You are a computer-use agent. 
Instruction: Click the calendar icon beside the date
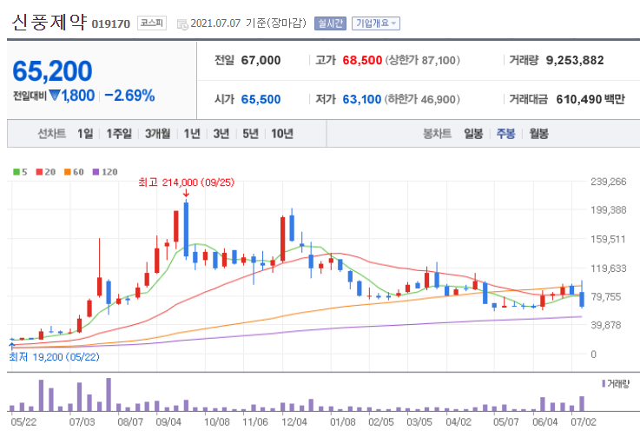(x=182, y=24)
